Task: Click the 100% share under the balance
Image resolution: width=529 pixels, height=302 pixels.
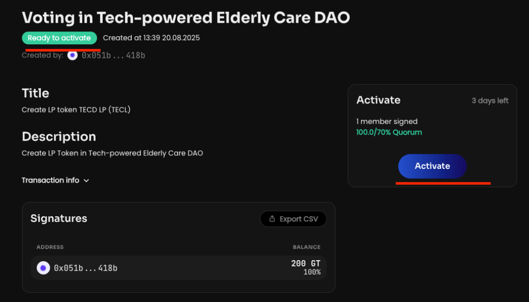Action: [312, 272]
